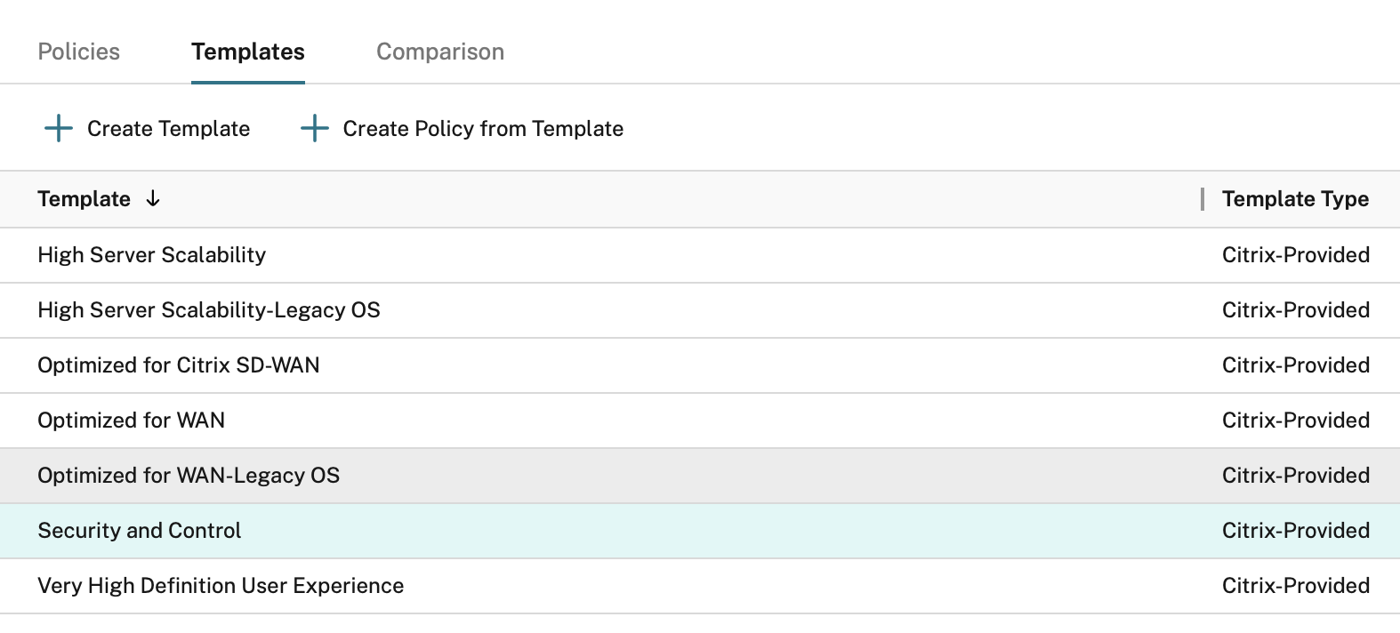Screen dimensions: 1400x633
Task: Select the Templates tab
Action: [x=247, y=52]
